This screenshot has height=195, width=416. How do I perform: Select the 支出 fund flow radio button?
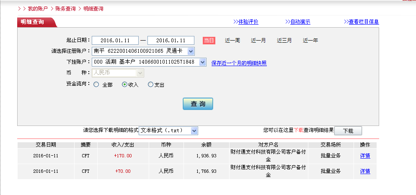click(151, 85)
